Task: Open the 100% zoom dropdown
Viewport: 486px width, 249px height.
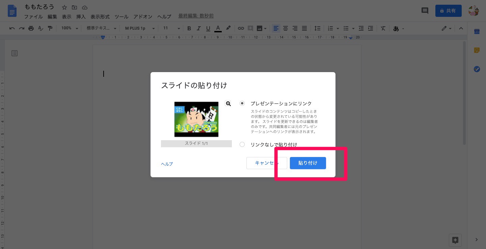Action: tap(70, 28)
